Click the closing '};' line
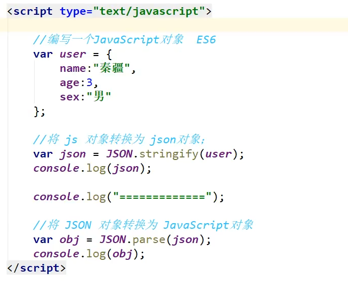Image resolution: width=348 pixels, height=295 pixels. tap(39, 111)
